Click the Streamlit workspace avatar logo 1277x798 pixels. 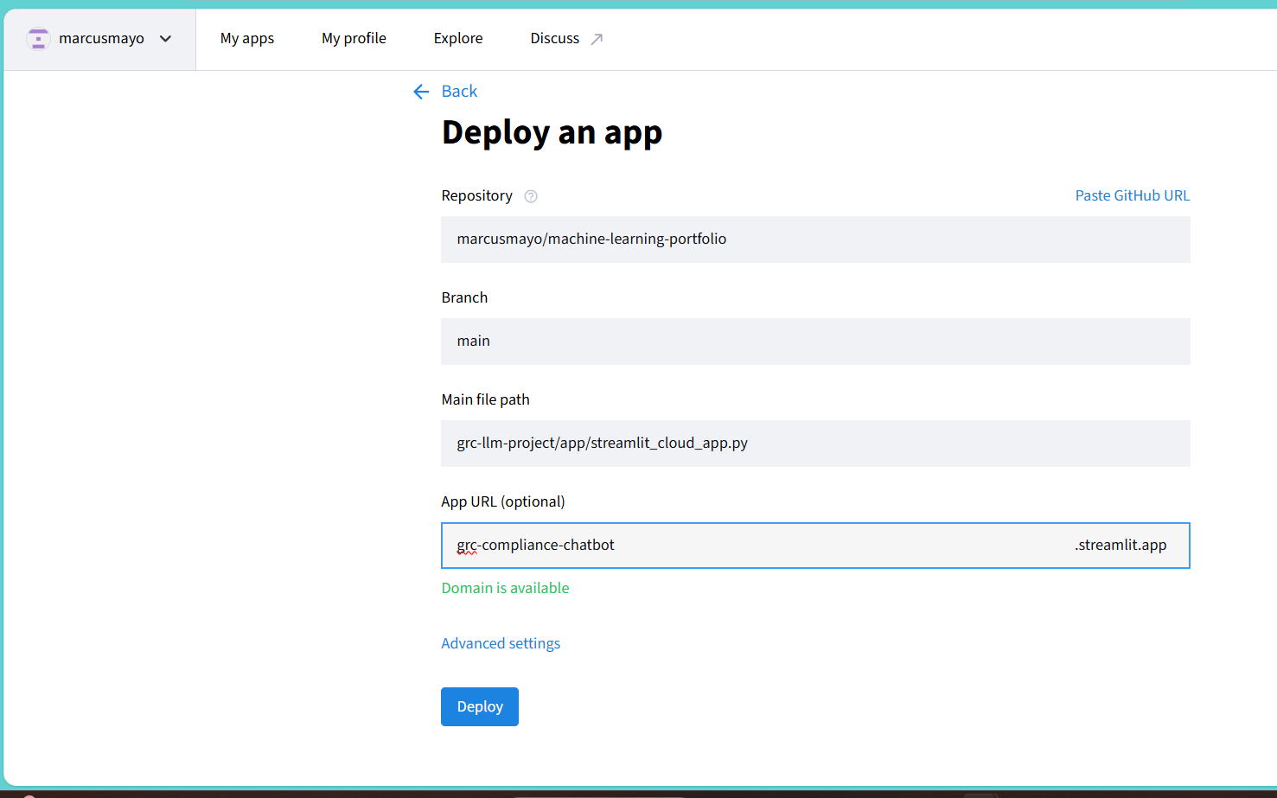(x=38, y=38)
